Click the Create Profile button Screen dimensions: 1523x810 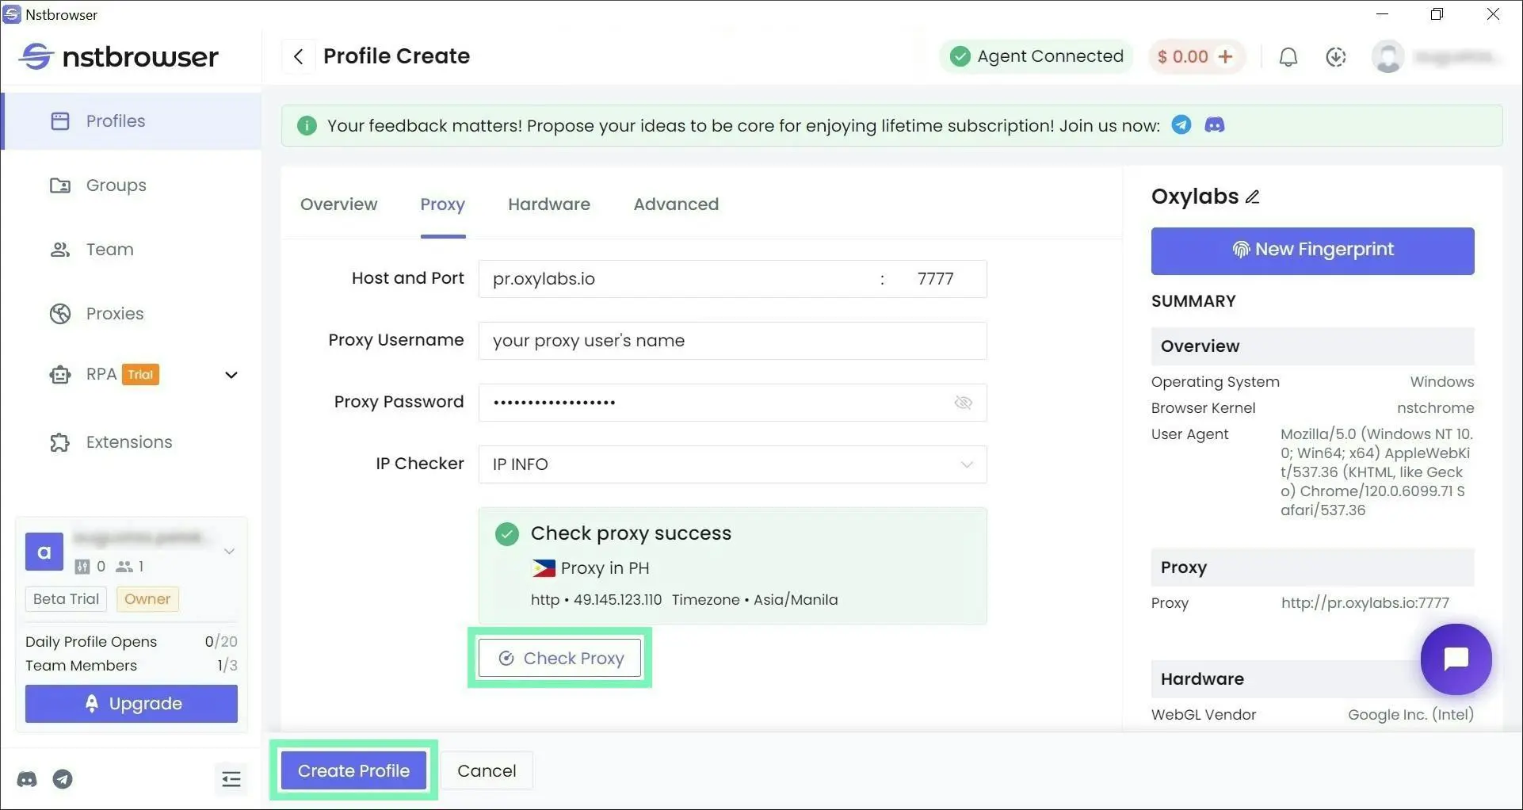353,770
